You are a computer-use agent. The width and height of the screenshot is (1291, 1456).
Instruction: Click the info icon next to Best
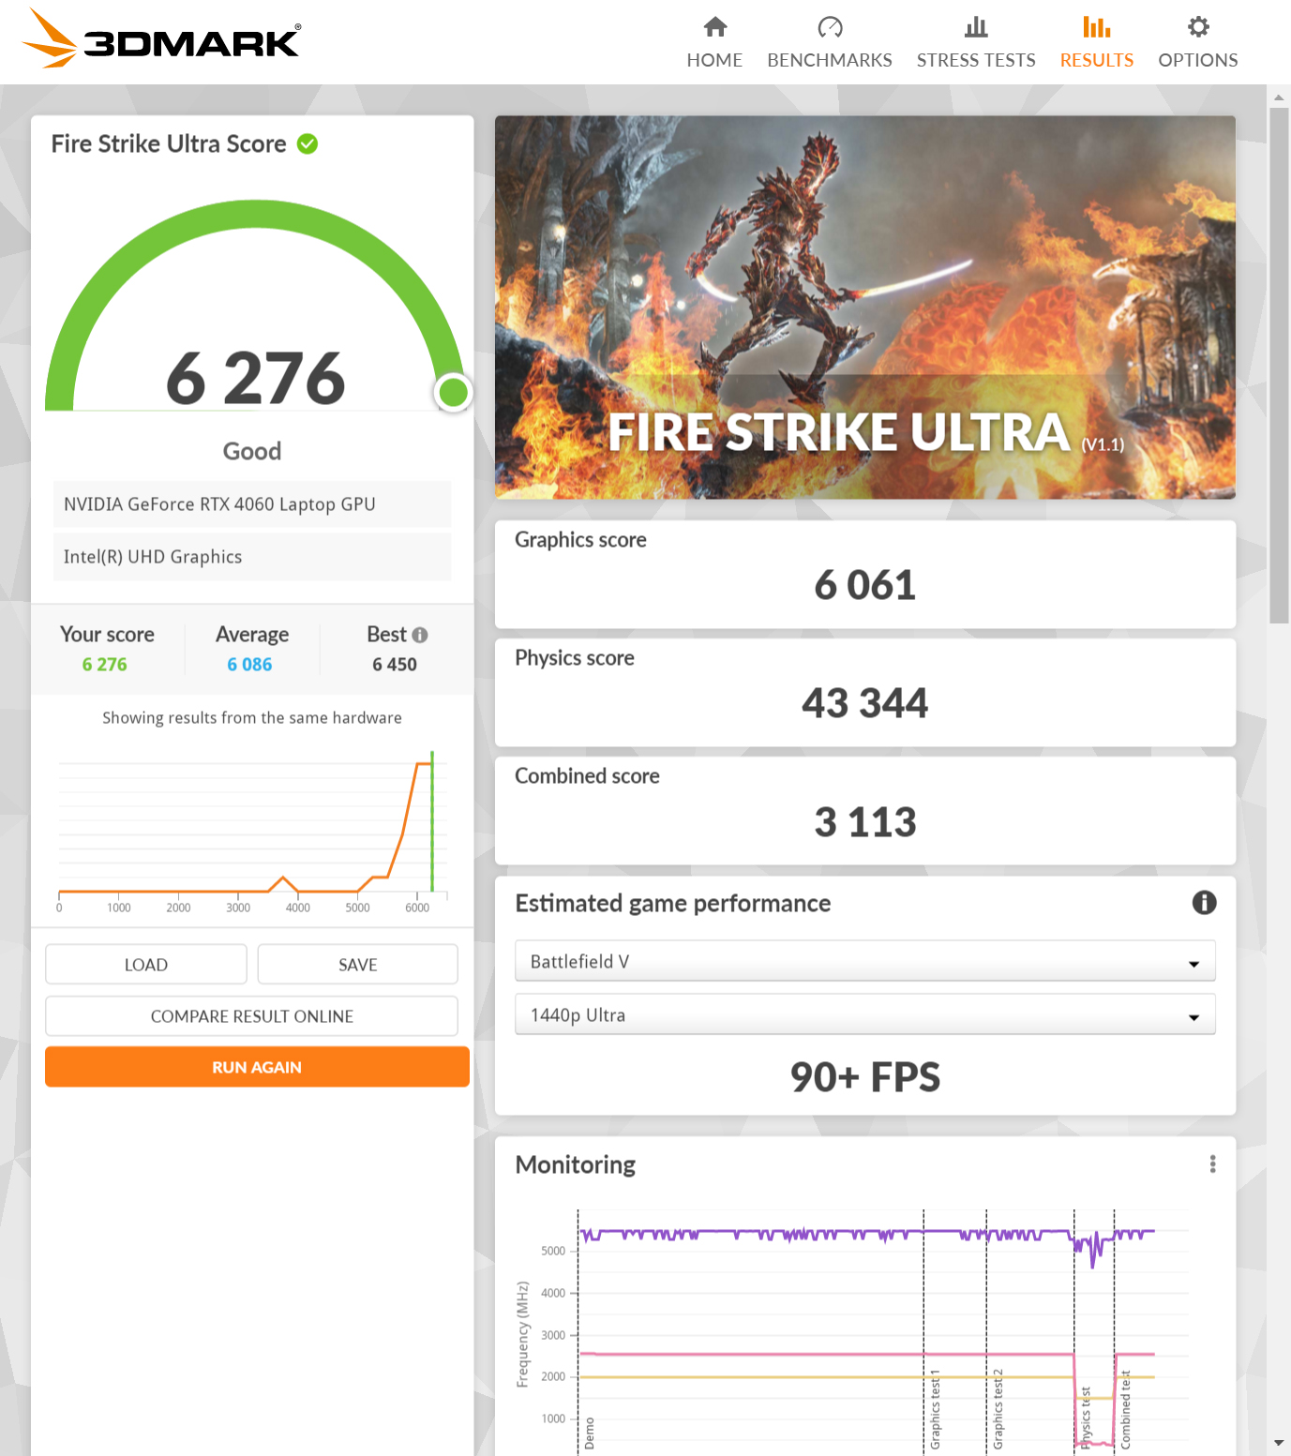[x=420, y=635]
